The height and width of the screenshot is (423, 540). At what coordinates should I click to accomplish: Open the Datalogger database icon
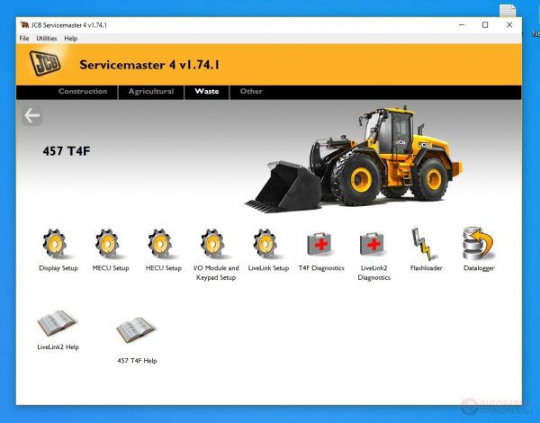pos(478,243)
